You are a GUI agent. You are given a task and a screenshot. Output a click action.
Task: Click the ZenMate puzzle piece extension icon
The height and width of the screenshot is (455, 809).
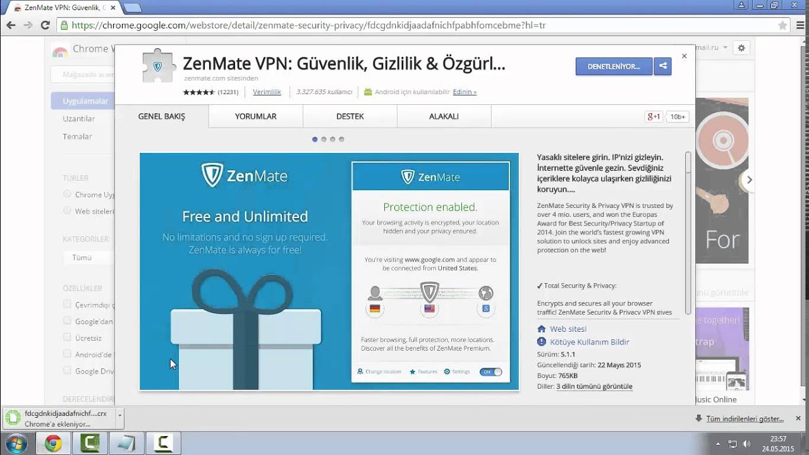point(157,66)
